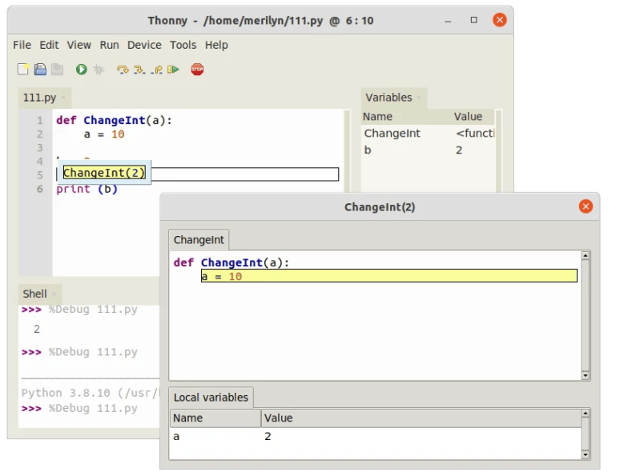640x472 pixels.
Task: Click the New file toolbar icon
Action: (23, 70)
